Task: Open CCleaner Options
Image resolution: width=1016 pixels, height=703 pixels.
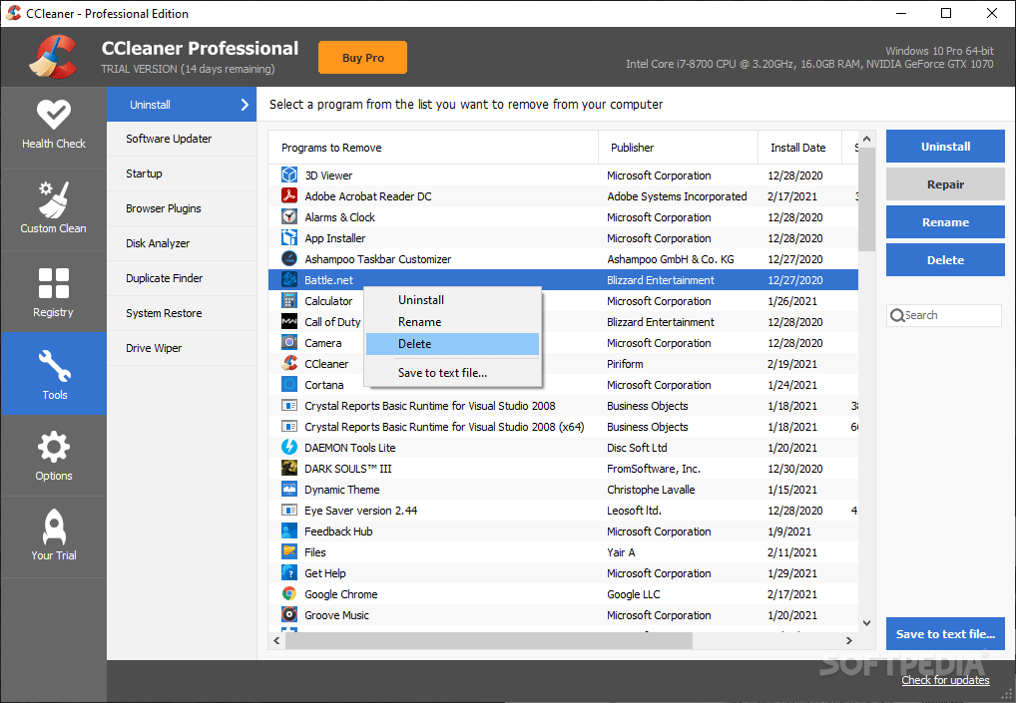Action: [54, 456]
